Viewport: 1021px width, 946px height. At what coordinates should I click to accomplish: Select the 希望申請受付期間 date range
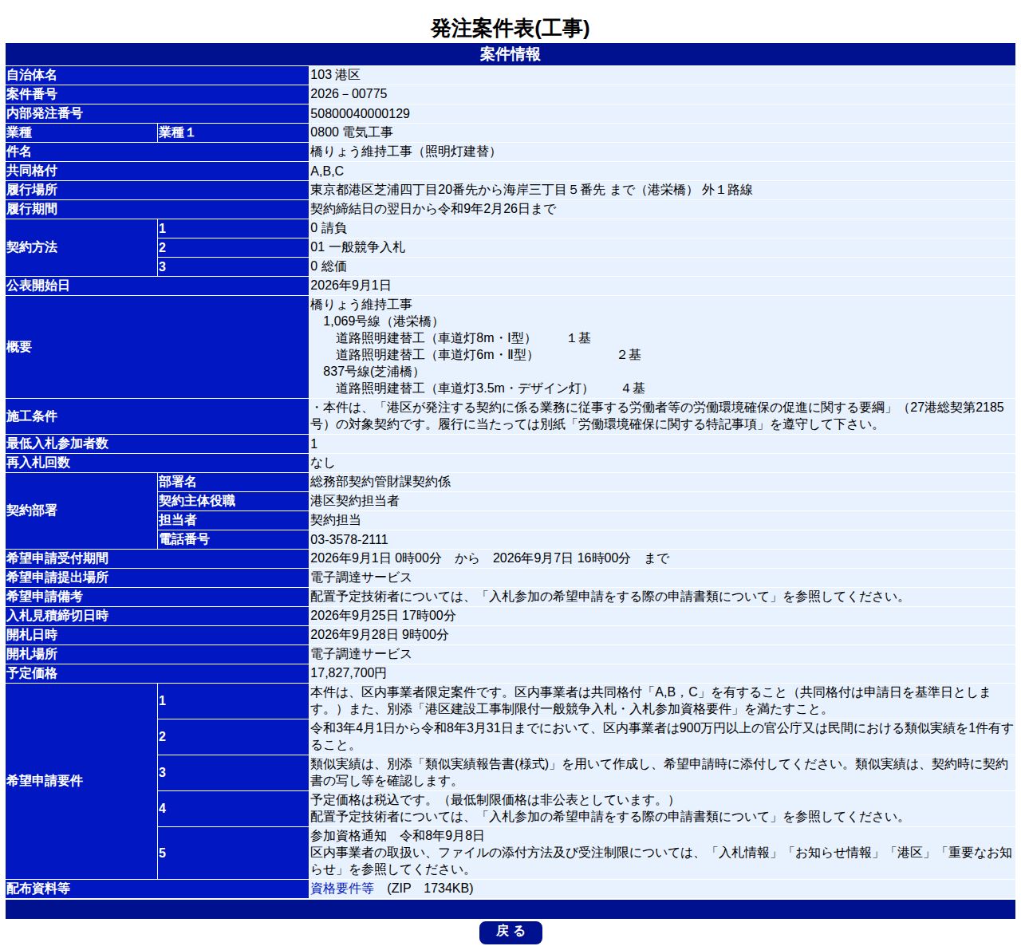tap(490, 558)
